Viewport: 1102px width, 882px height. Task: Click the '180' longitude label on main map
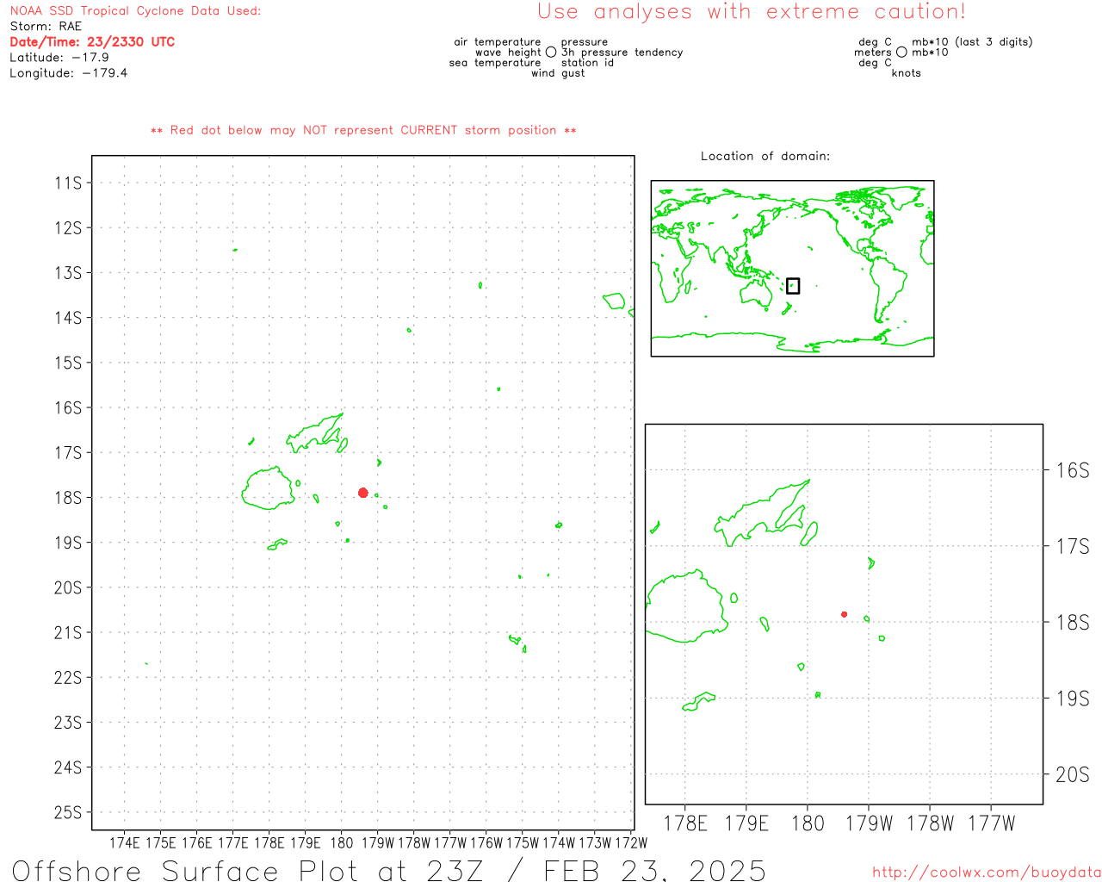pyautogui.click(x=342, y=842)
